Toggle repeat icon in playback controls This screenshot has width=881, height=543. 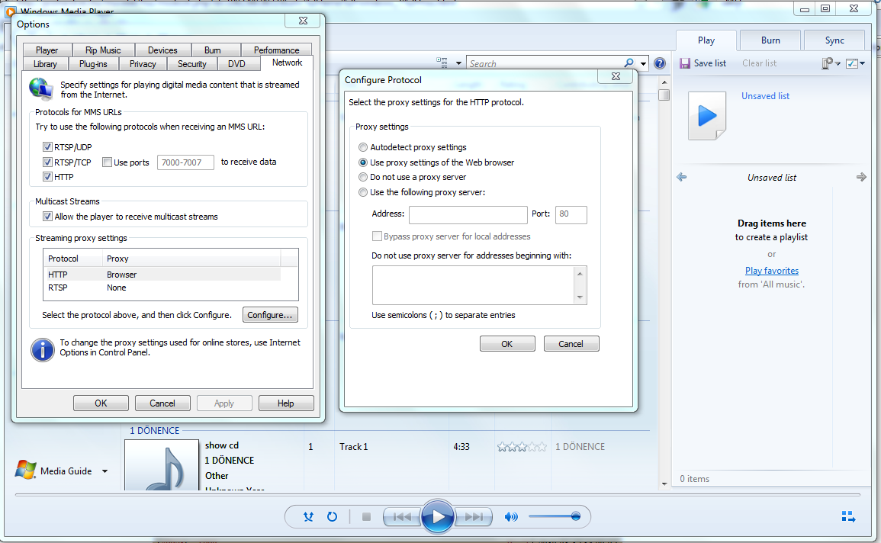click(332, 516)
